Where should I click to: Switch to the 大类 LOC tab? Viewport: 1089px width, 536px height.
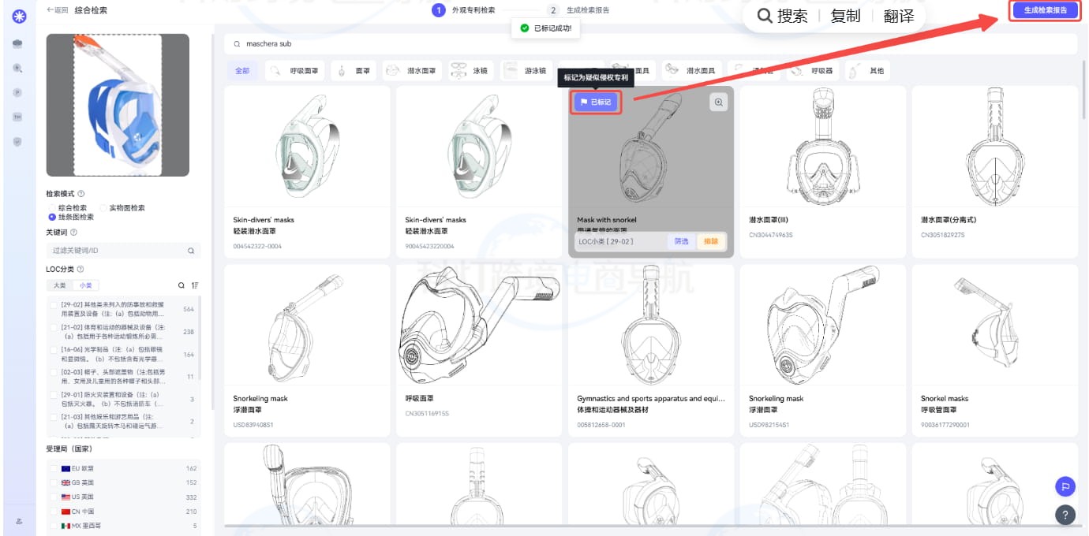click(59, 285)
